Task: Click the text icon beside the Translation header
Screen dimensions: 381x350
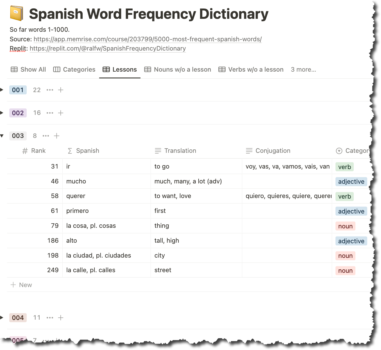Action: click(158, 151)
